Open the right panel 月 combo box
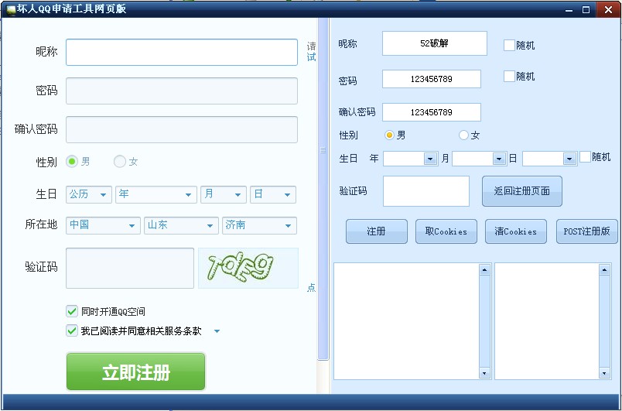622x411 pixels. (499, 159)
